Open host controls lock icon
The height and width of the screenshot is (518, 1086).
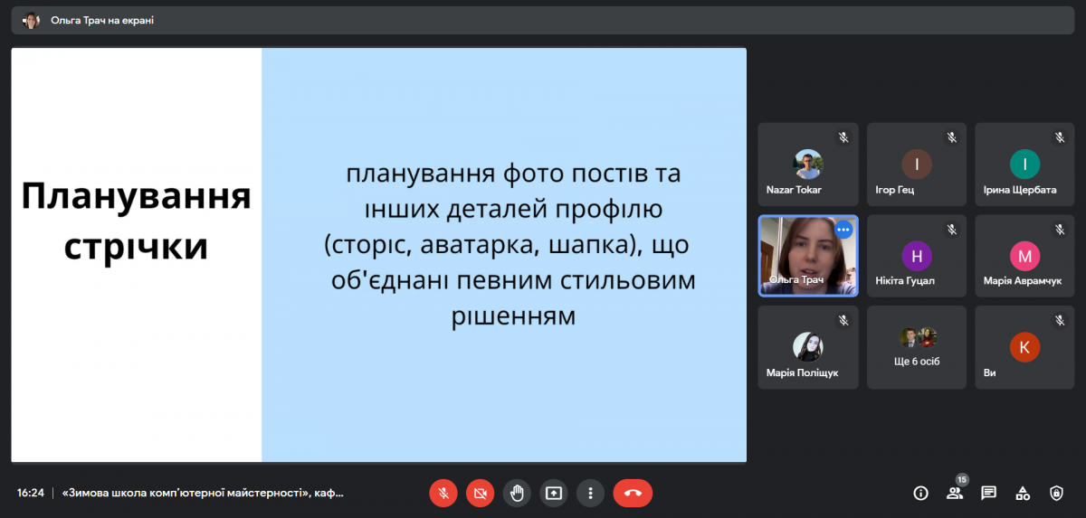pos(1056,493)
